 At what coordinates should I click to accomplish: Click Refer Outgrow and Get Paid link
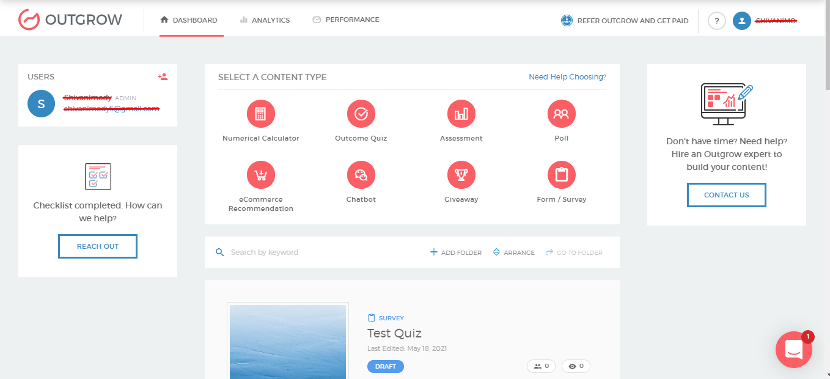click(625, 21)
